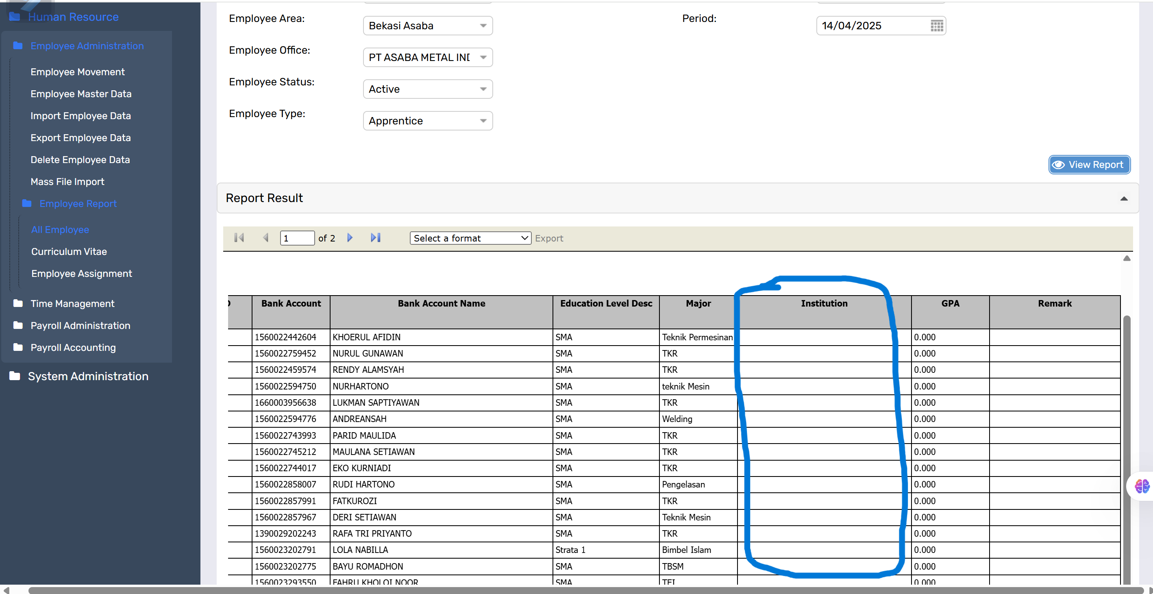Click Employee Report heading

[x=78, y=204]
